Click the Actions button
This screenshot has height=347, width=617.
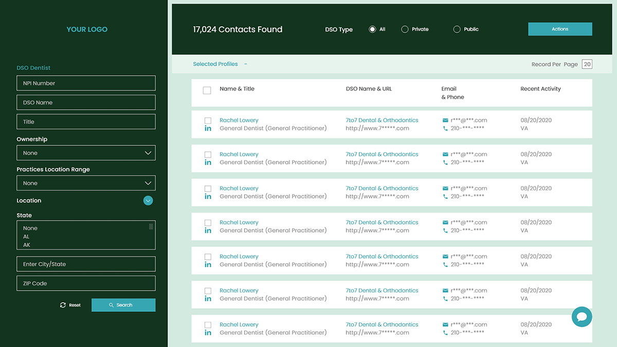[x=560, y=29]
